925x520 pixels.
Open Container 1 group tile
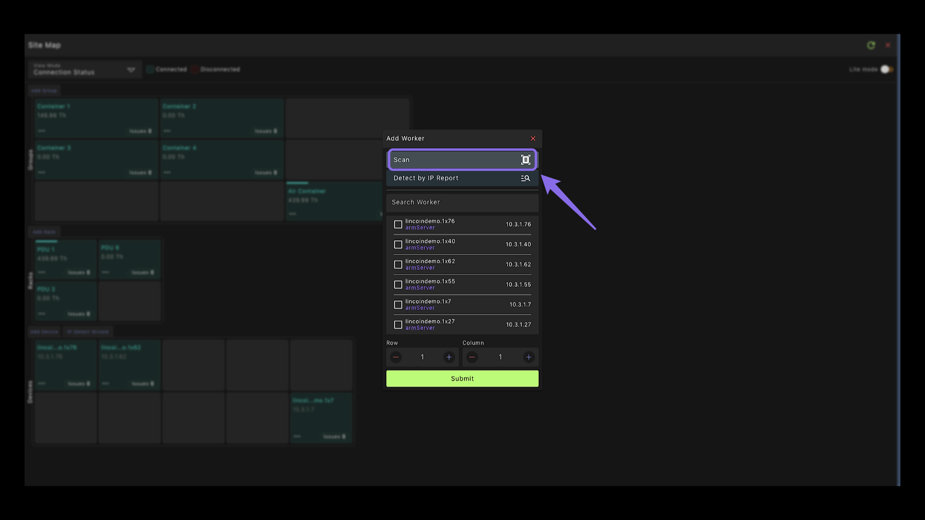(96, 118)
